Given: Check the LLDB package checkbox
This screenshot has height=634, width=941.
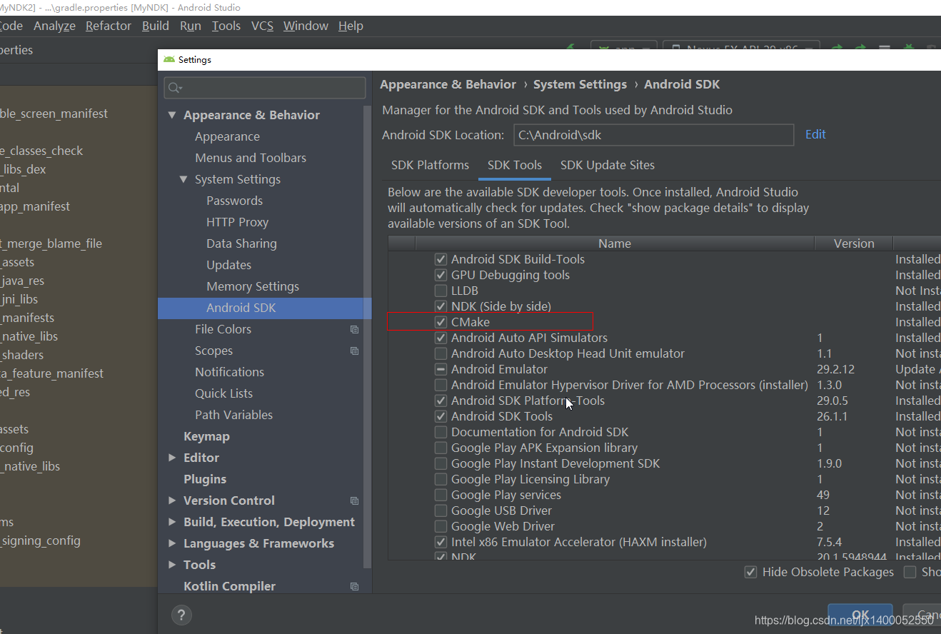Looking at the screenshot, I should 441,291.
